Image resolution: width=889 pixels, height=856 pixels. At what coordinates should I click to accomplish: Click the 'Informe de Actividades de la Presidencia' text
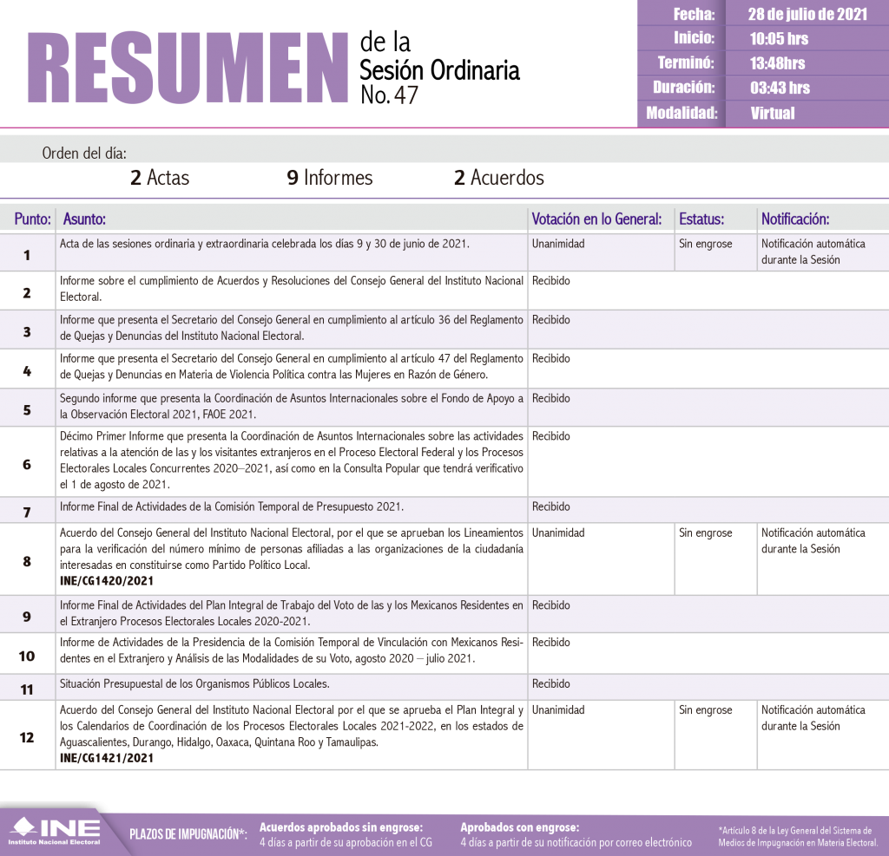click(x=292, y=650)
